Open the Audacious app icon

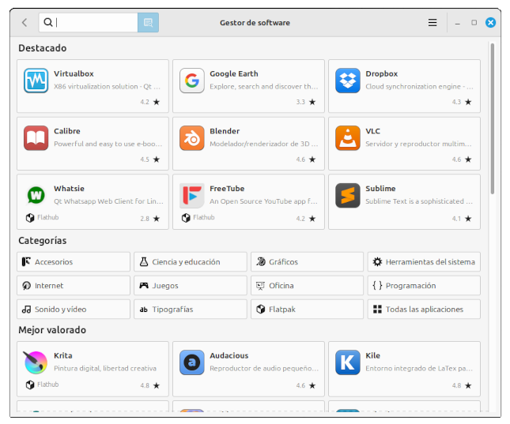pos(192,362)
